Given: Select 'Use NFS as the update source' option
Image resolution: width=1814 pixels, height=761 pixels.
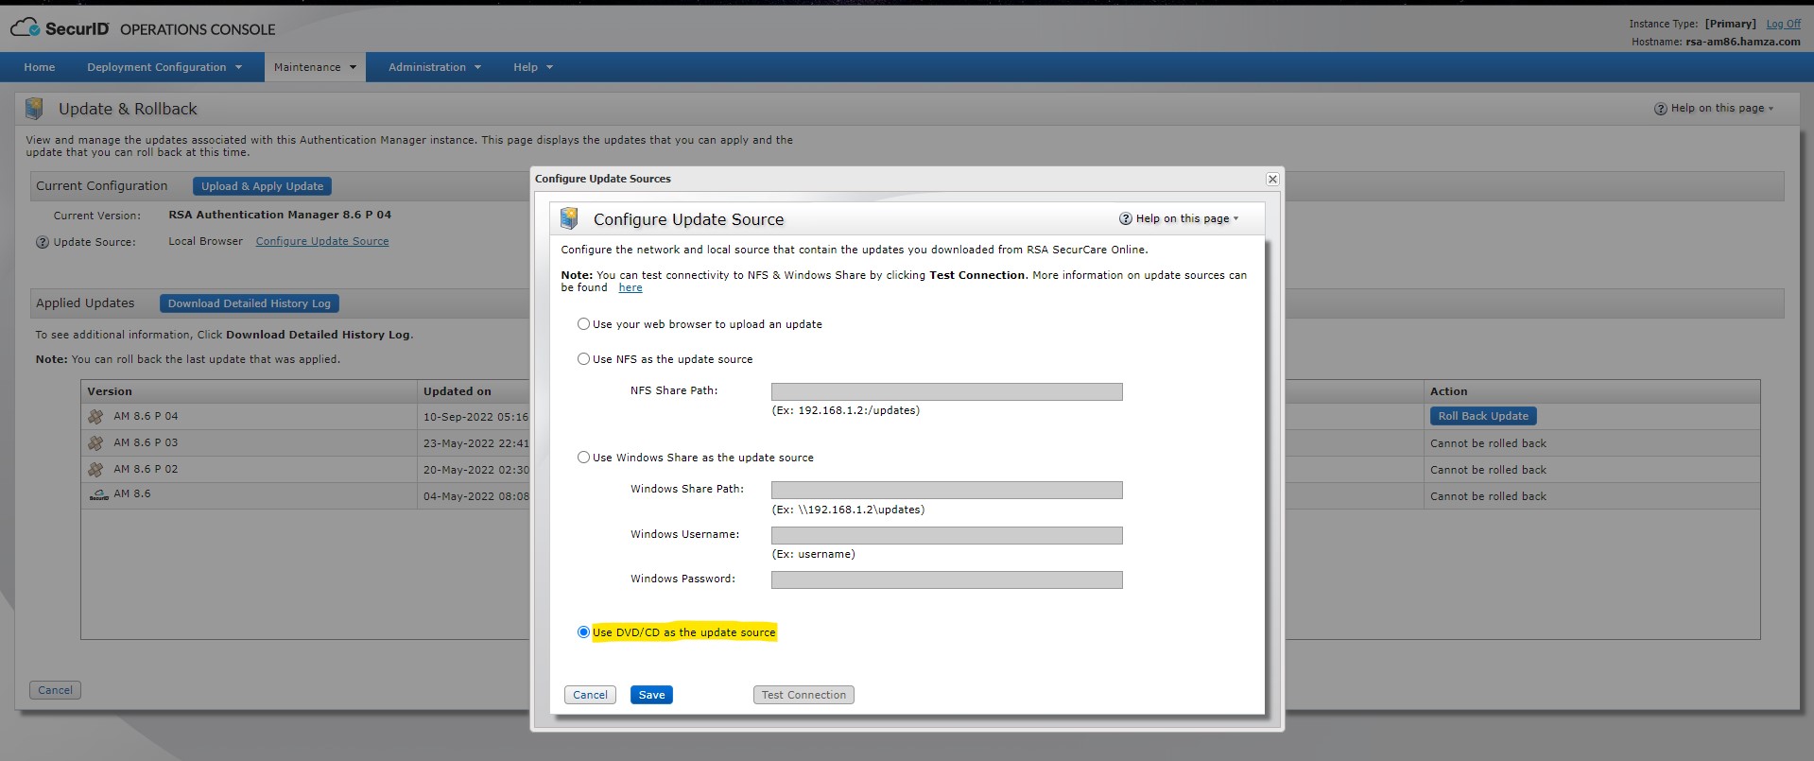Looking at the screenshot, I should point(583,359).
